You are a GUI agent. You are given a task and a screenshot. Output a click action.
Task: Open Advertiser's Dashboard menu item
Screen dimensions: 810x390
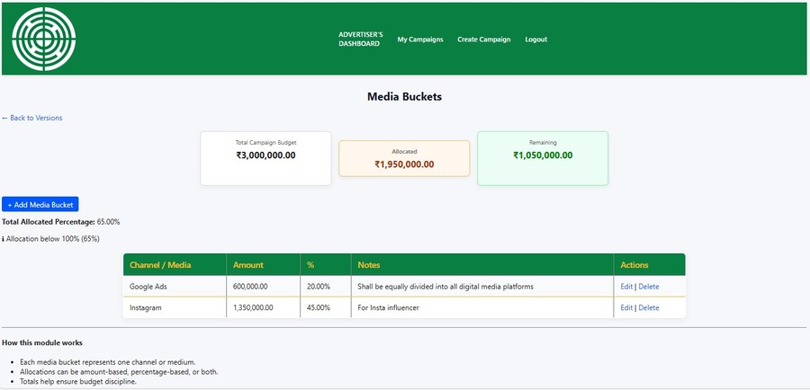pyautogui.click(x=361, y=40)
